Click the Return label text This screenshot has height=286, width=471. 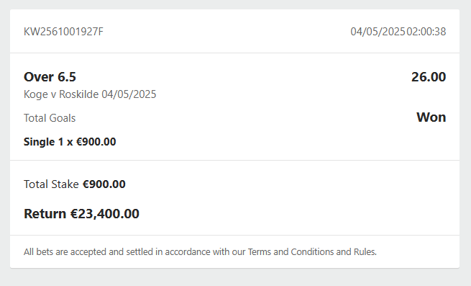45,214
